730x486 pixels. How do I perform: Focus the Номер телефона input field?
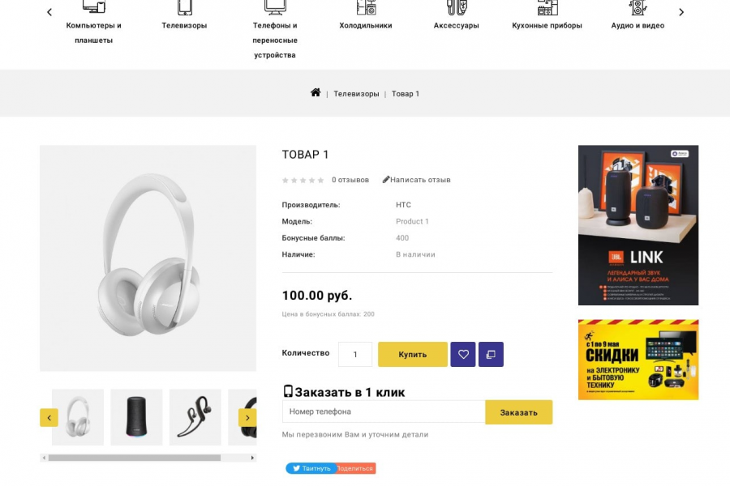pyautogui.click(x=383, y=411)
